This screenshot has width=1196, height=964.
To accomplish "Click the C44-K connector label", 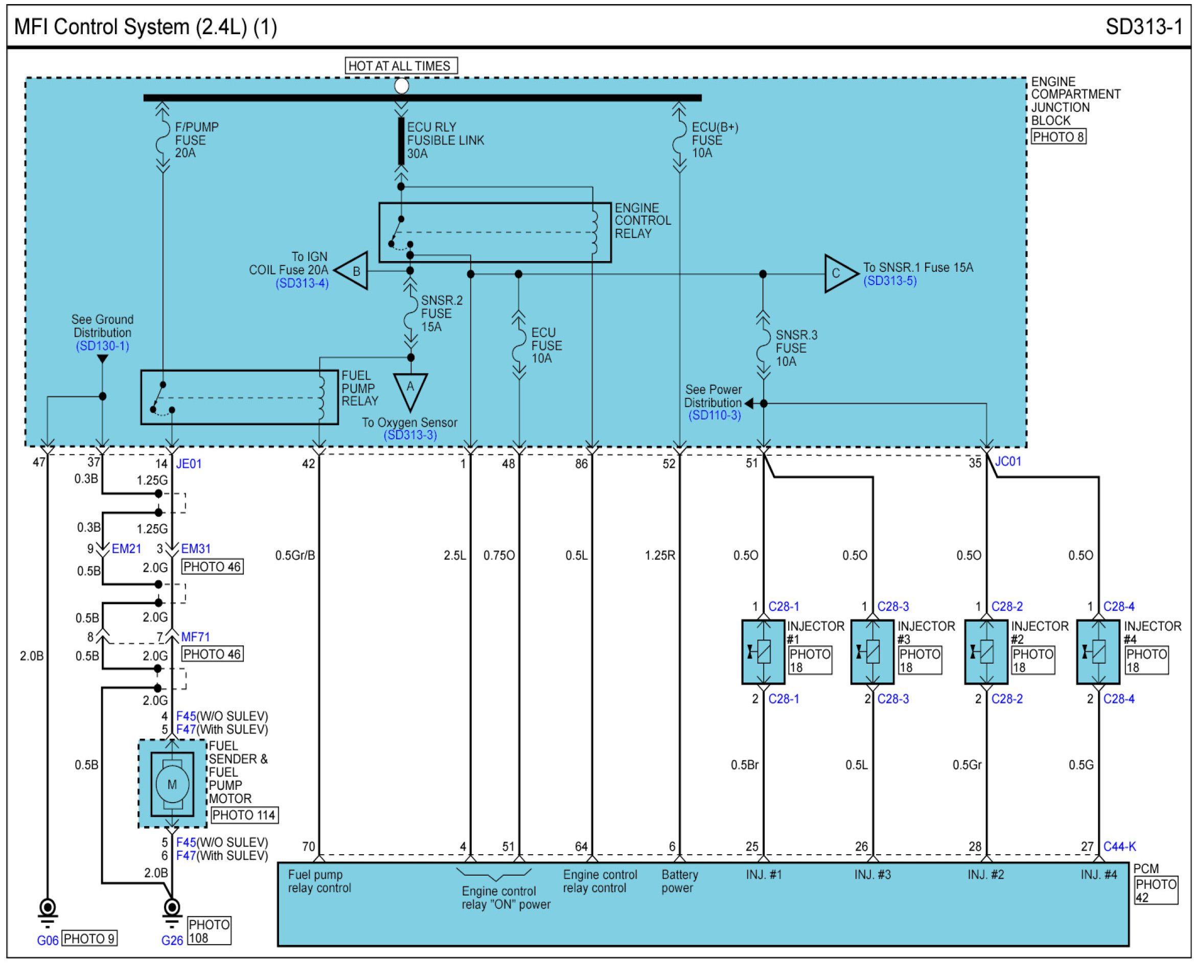I will (x=1119, y=847).
